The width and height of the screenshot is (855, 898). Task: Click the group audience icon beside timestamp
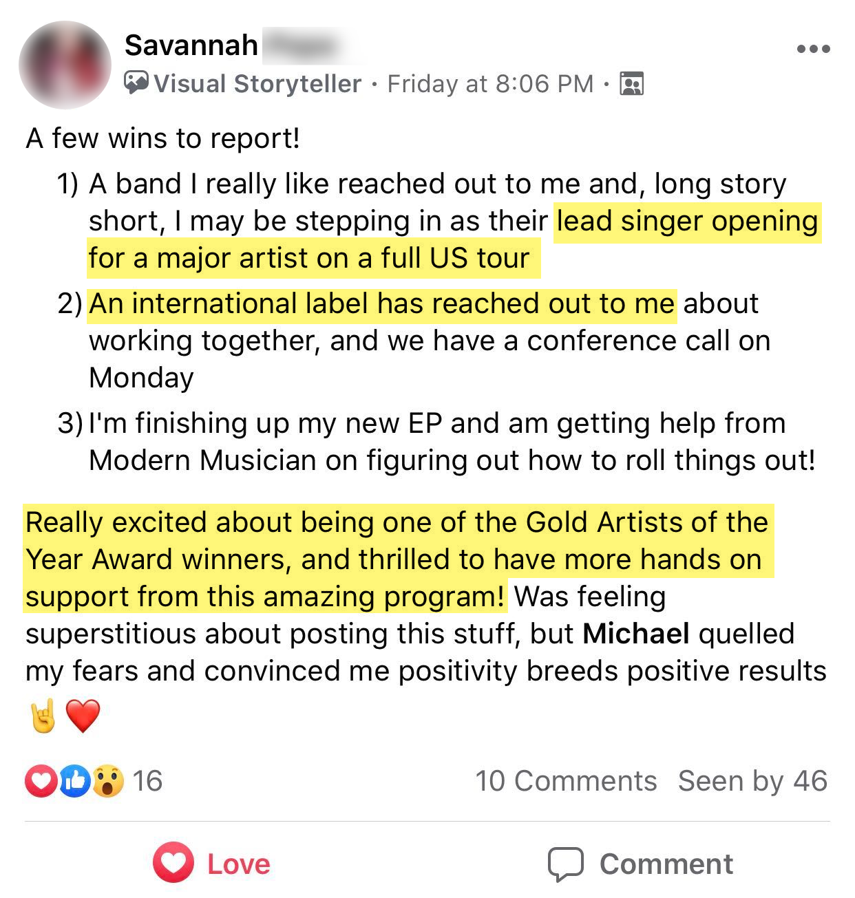631,84
